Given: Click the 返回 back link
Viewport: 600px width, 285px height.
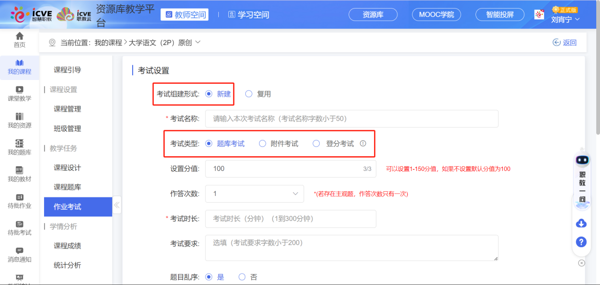Looking at the screenshot, I should pos(564,43).
